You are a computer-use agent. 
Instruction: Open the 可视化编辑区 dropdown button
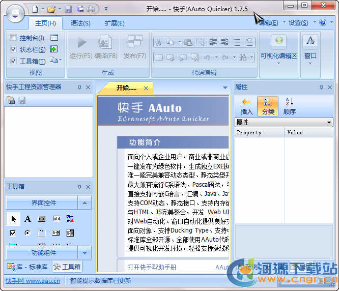coord(278,50)
